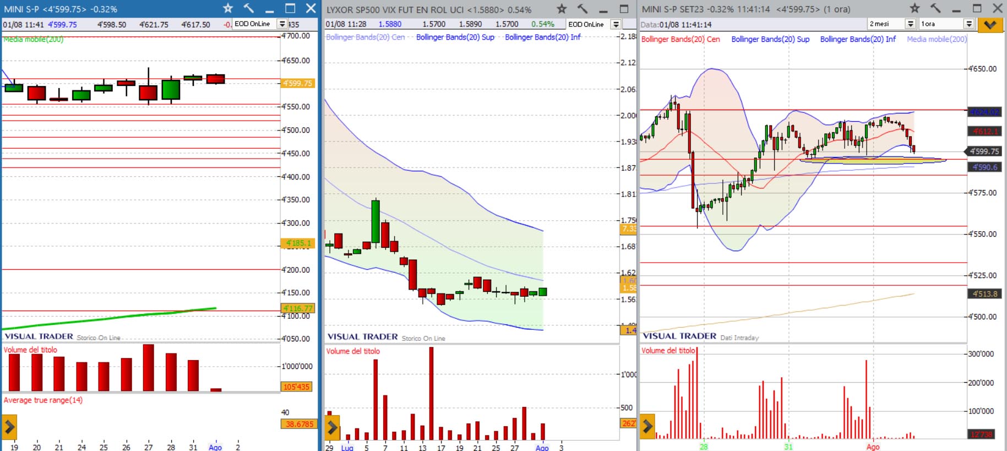Maximize the MINI S-P SET23 window

point(977,8)
